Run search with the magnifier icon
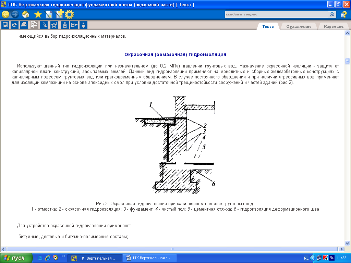Viewport: 351px width, 263px height. 332,14
